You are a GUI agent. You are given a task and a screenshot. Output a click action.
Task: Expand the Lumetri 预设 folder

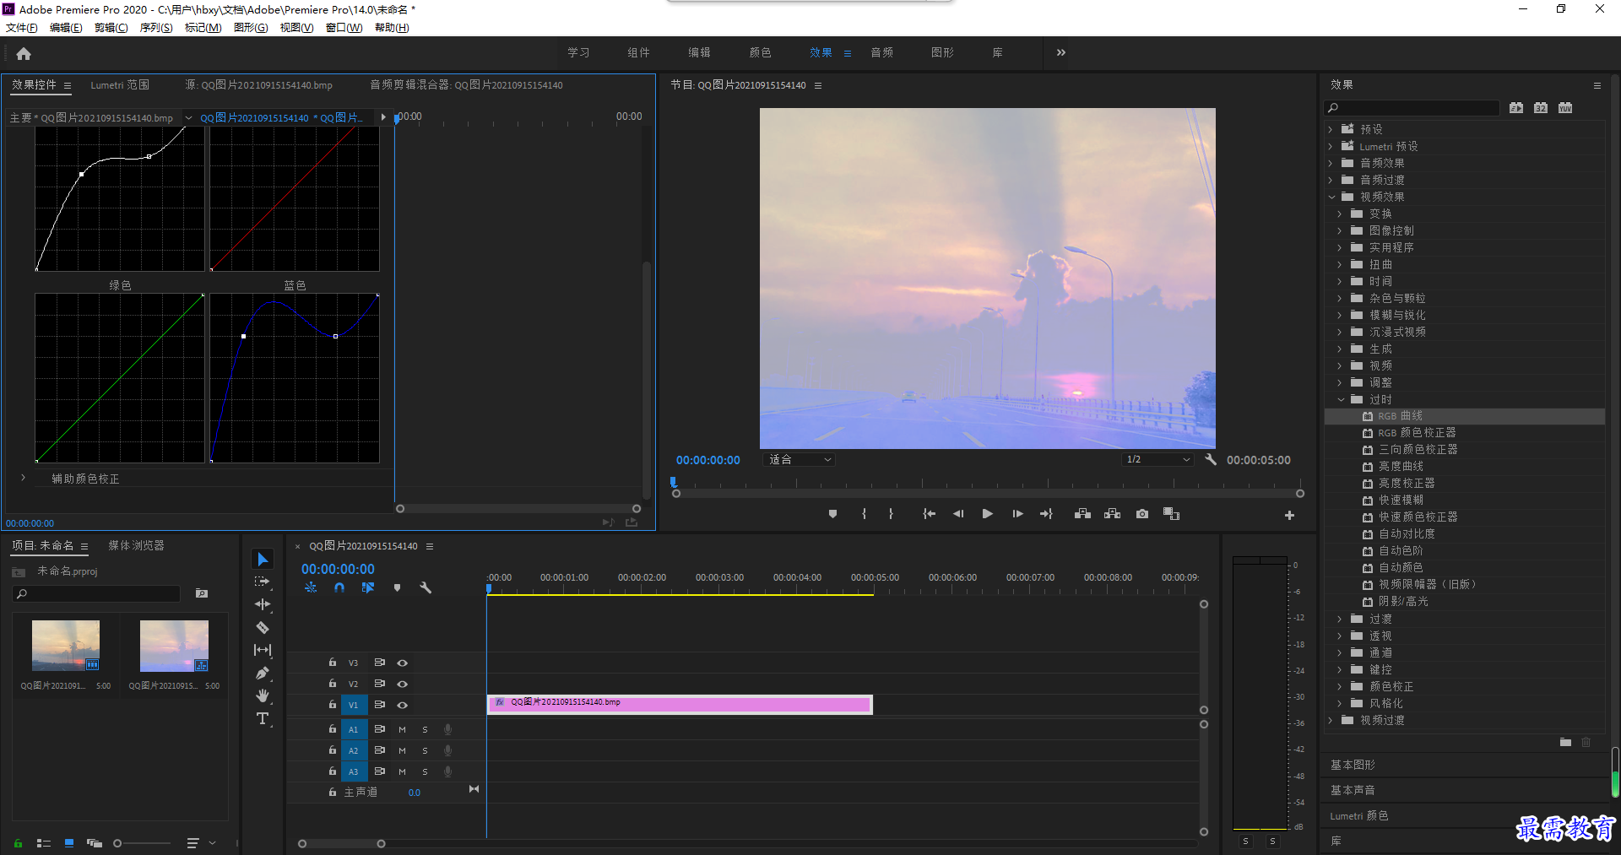point(1331,147)
